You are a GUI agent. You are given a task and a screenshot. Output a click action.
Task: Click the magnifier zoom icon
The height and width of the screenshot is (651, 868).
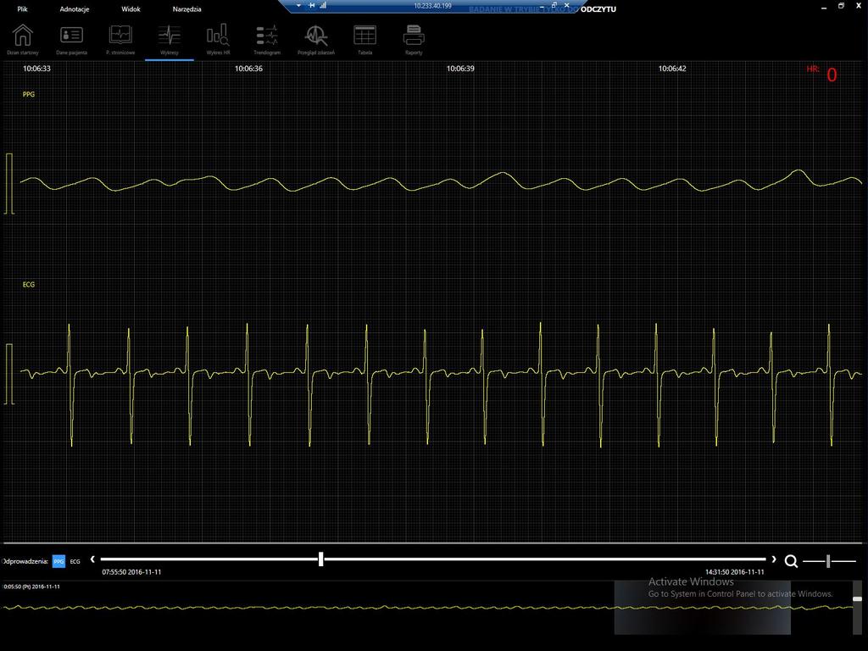click(x=791, y=561)
